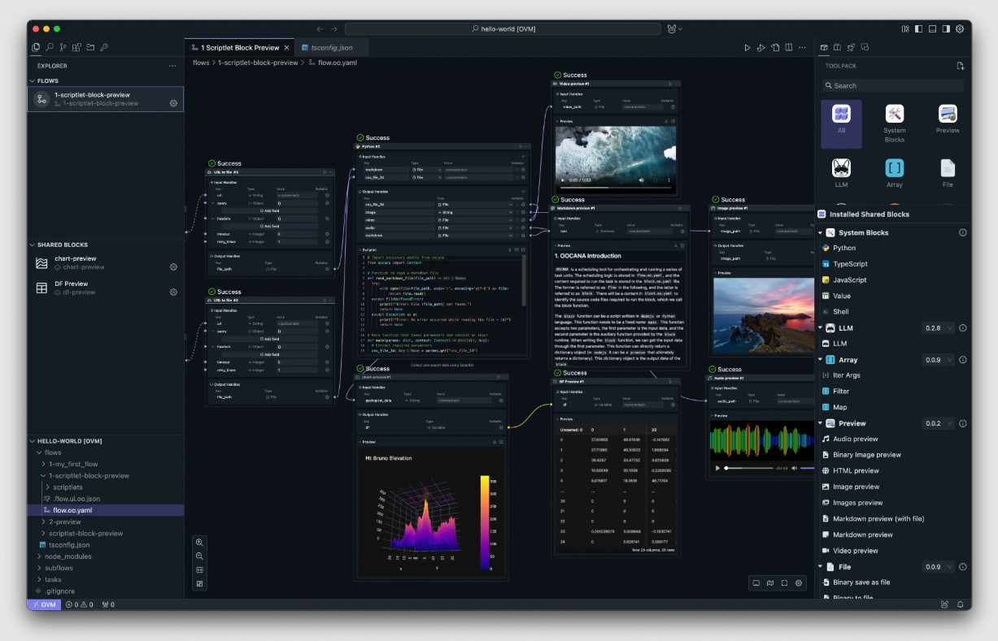Play the video in Video preview block

(x=562, y=180)
